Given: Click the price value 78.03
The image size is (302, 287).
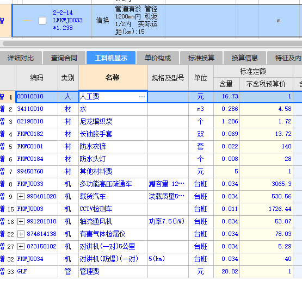Looking at the screenshot, I should click(x=266, y=234).
